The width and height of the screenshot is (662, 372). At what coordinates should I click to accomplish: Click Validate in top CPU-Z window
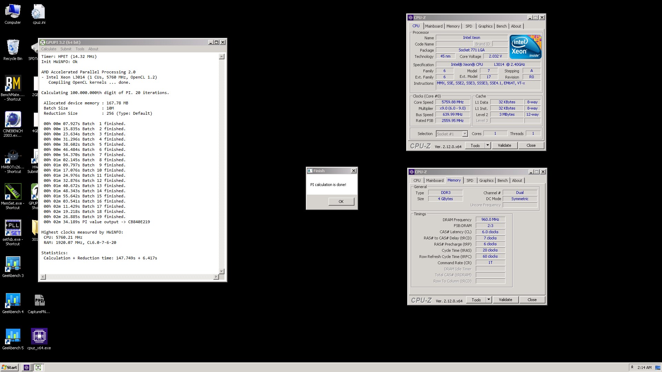pyautogui.click(x=504, y=146)
